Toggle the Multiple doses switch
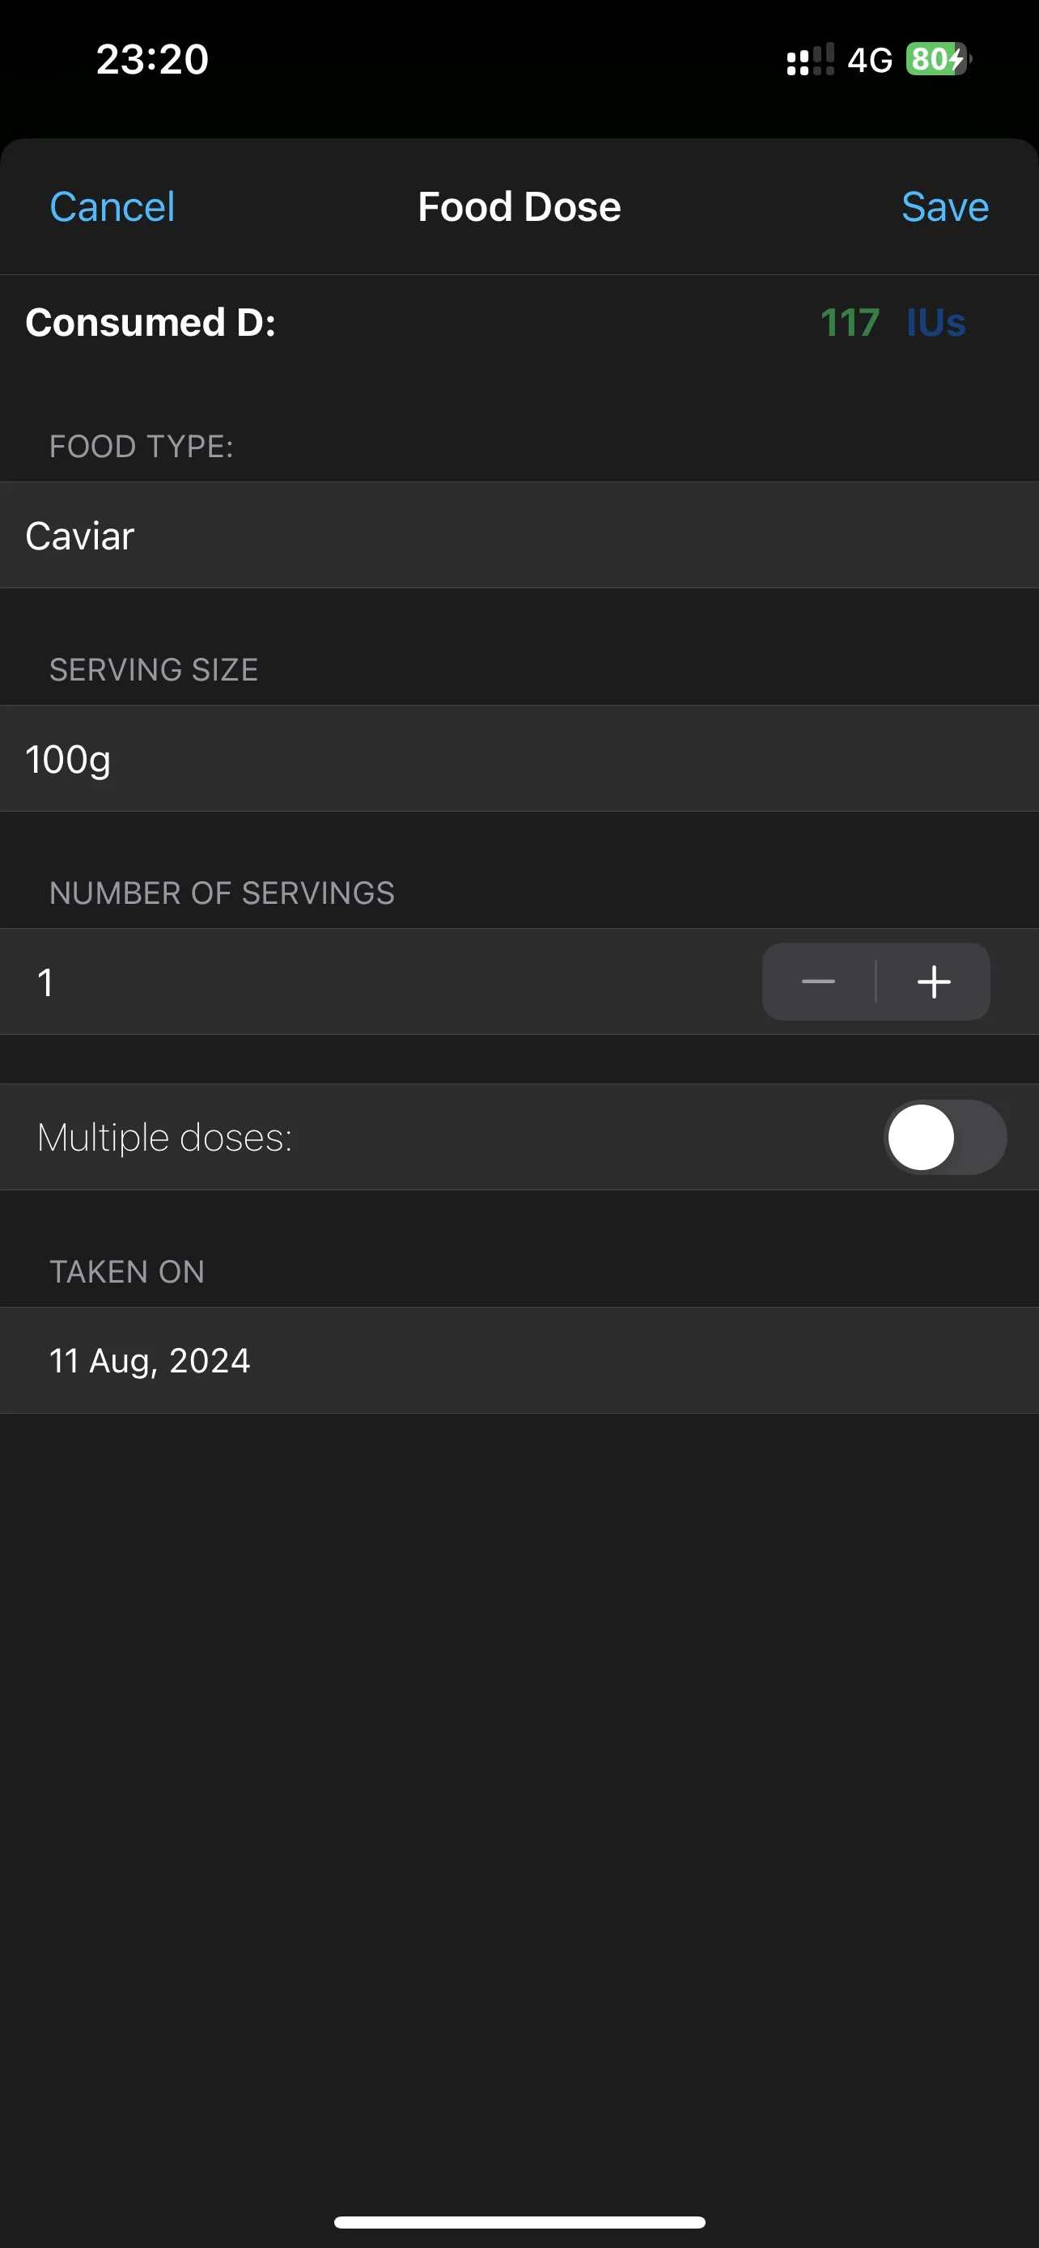The image size is (1039, 2248). 945,1137
